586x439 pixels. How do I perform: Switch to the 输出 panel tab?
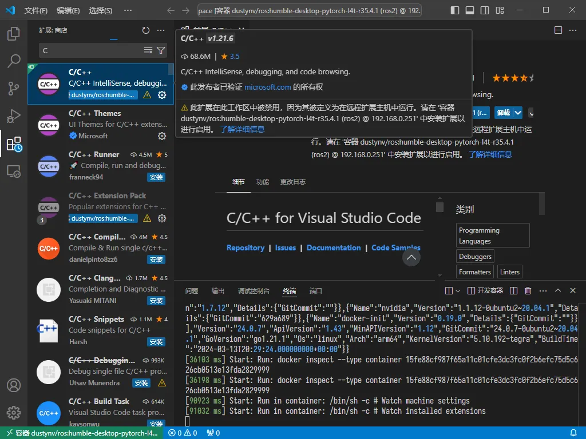[x=218, y=291]
